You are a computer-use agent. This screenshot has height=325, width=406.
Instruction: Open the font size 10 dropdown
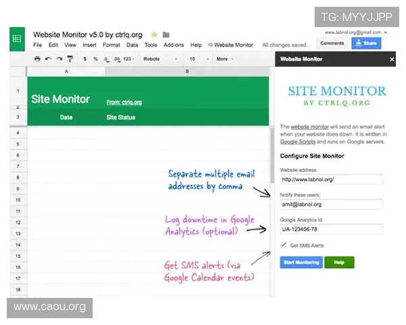click(x=199, y=59)
